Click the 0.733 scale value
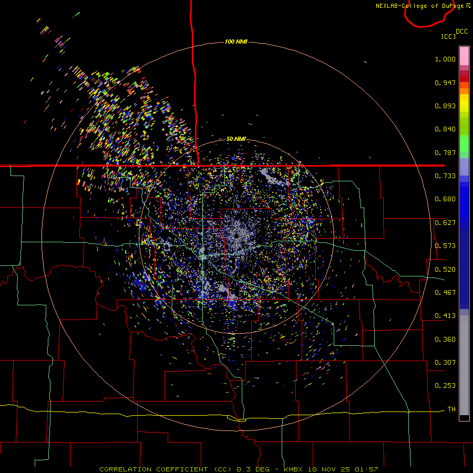This screenshot has width=473, height=473. click(x=445, y=176)
